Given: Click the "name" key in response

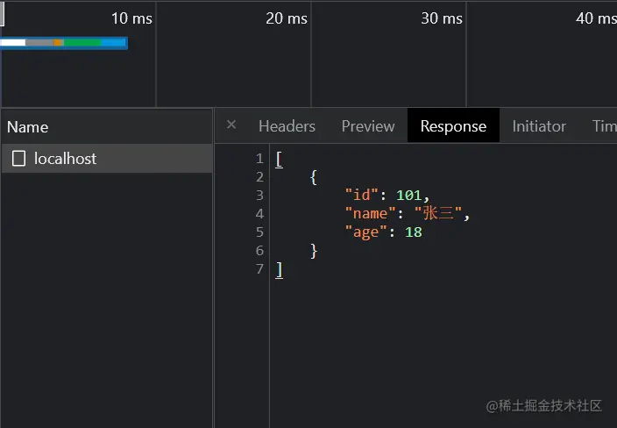Looking at the screenshot, I should tap(370, 213).
